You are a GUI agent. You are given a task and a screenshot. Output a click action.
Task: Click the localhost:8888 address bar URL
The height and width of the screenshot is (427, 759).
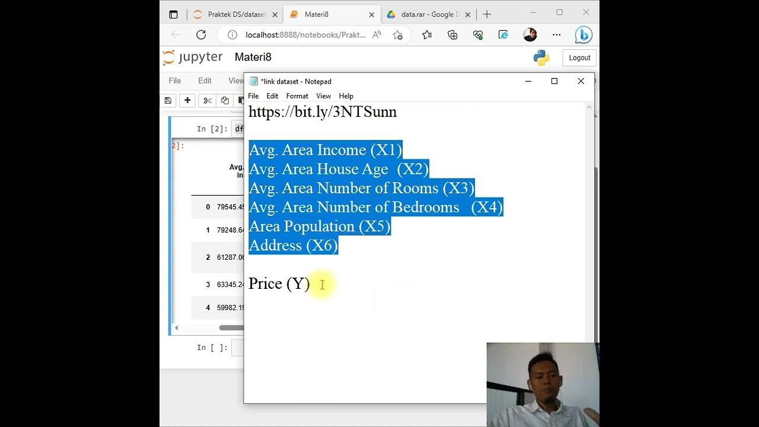305,35
